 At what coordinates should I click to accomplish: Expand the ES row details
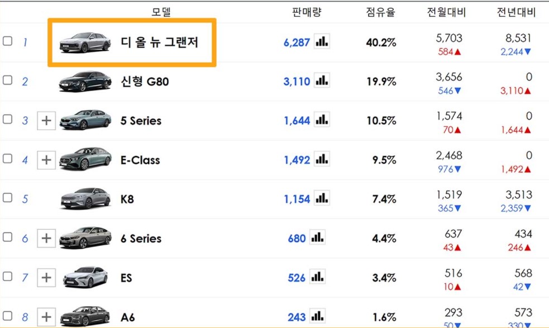point(46,278)
